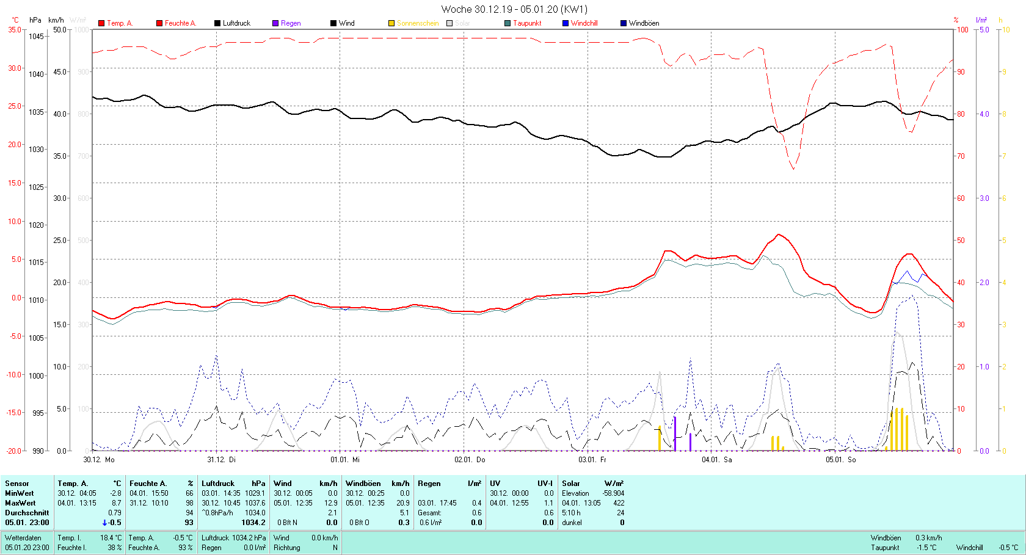This screenshot has width=1026, height=555.
Task: Select the minimum pressure value '1029.1'
Action: tap(255, 493)
